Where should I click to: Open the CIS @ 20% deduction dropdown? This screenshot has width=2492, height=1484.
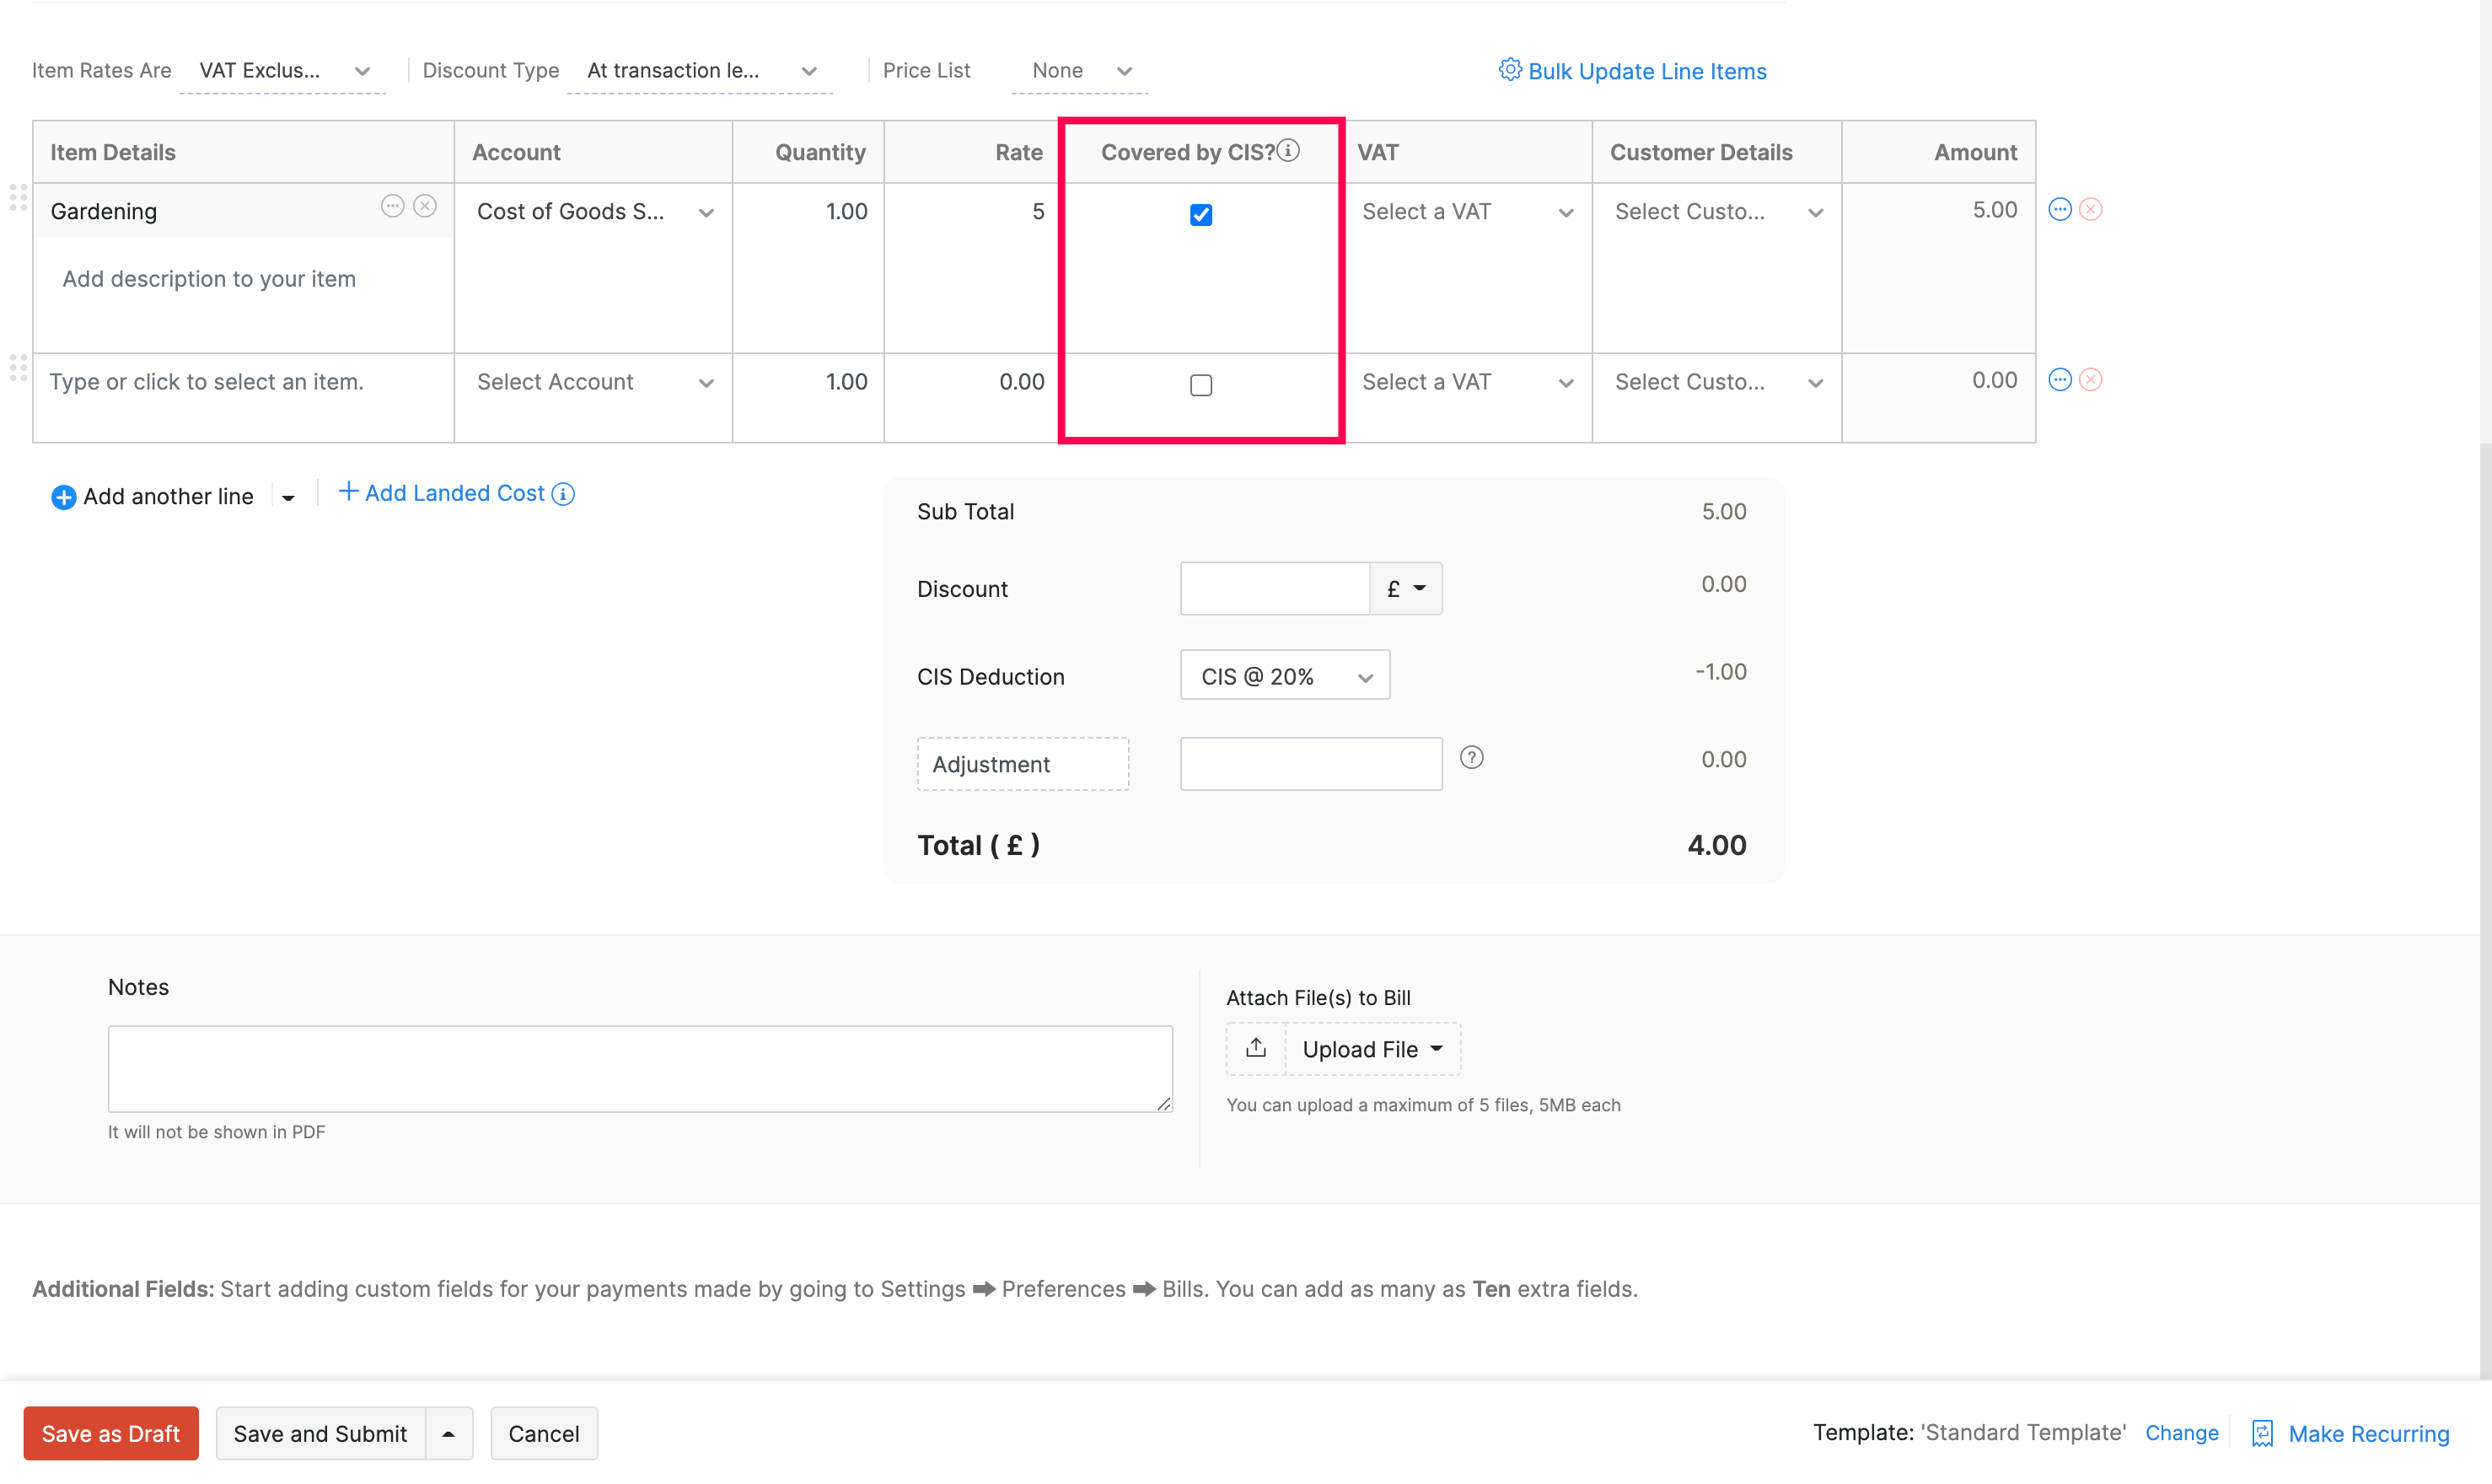pos(1285,675)
